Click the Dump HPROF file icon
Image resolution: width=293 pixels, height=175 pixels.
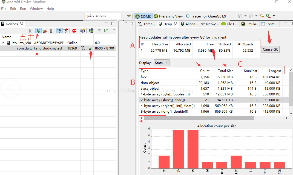[x=44, y=31]
